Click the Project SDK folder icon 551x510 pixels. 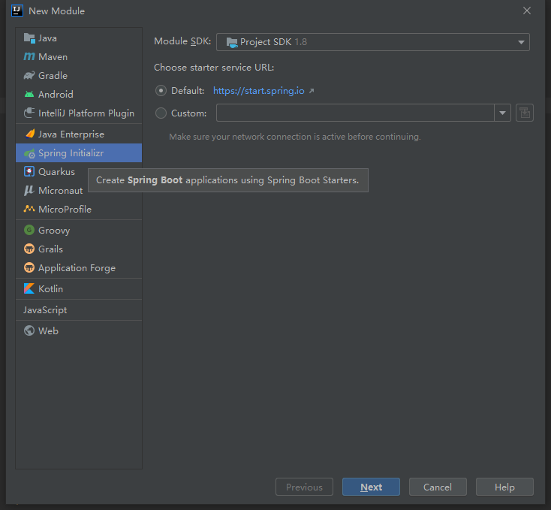tap(231, 42)
